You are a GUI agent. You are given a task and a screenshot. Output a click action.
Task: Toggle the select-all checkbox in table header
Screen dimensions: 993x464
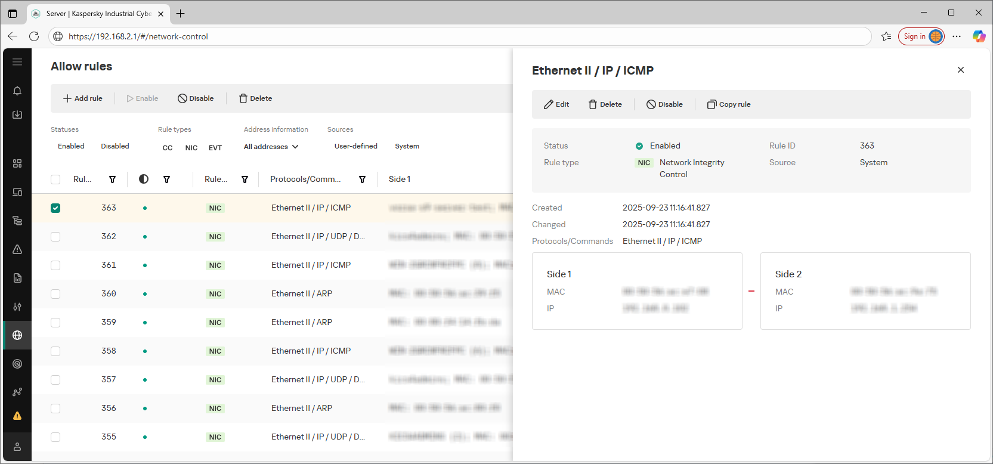(55, 180)
